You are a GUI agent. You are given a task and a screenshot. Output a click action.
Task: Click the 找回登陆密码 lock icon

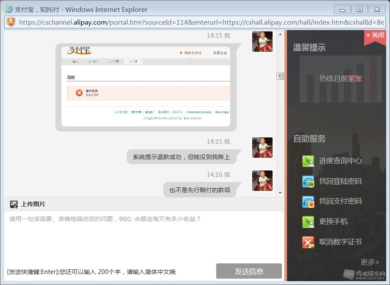(308, 181)
